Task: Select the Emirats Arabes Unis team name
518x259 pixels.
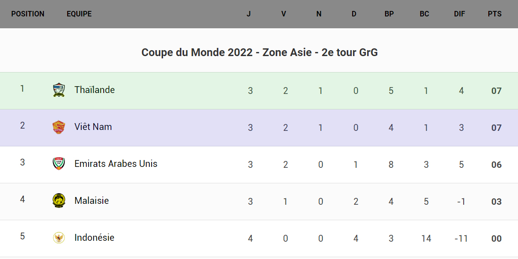Action: tap(116, 164)
